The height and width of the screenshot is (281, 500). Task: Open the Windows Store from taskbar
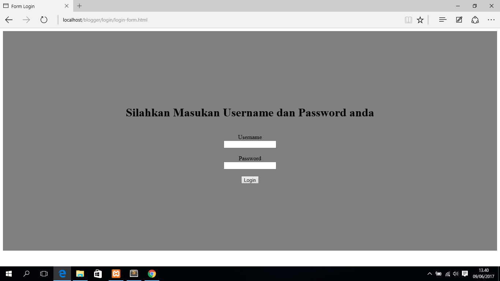(98, 273)
